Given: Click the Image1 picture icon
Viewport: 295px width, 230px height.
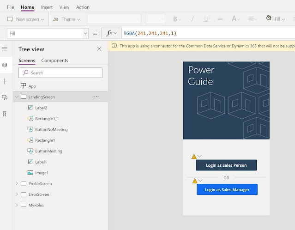Looking at the screenshot, I should tap(30, 173).
